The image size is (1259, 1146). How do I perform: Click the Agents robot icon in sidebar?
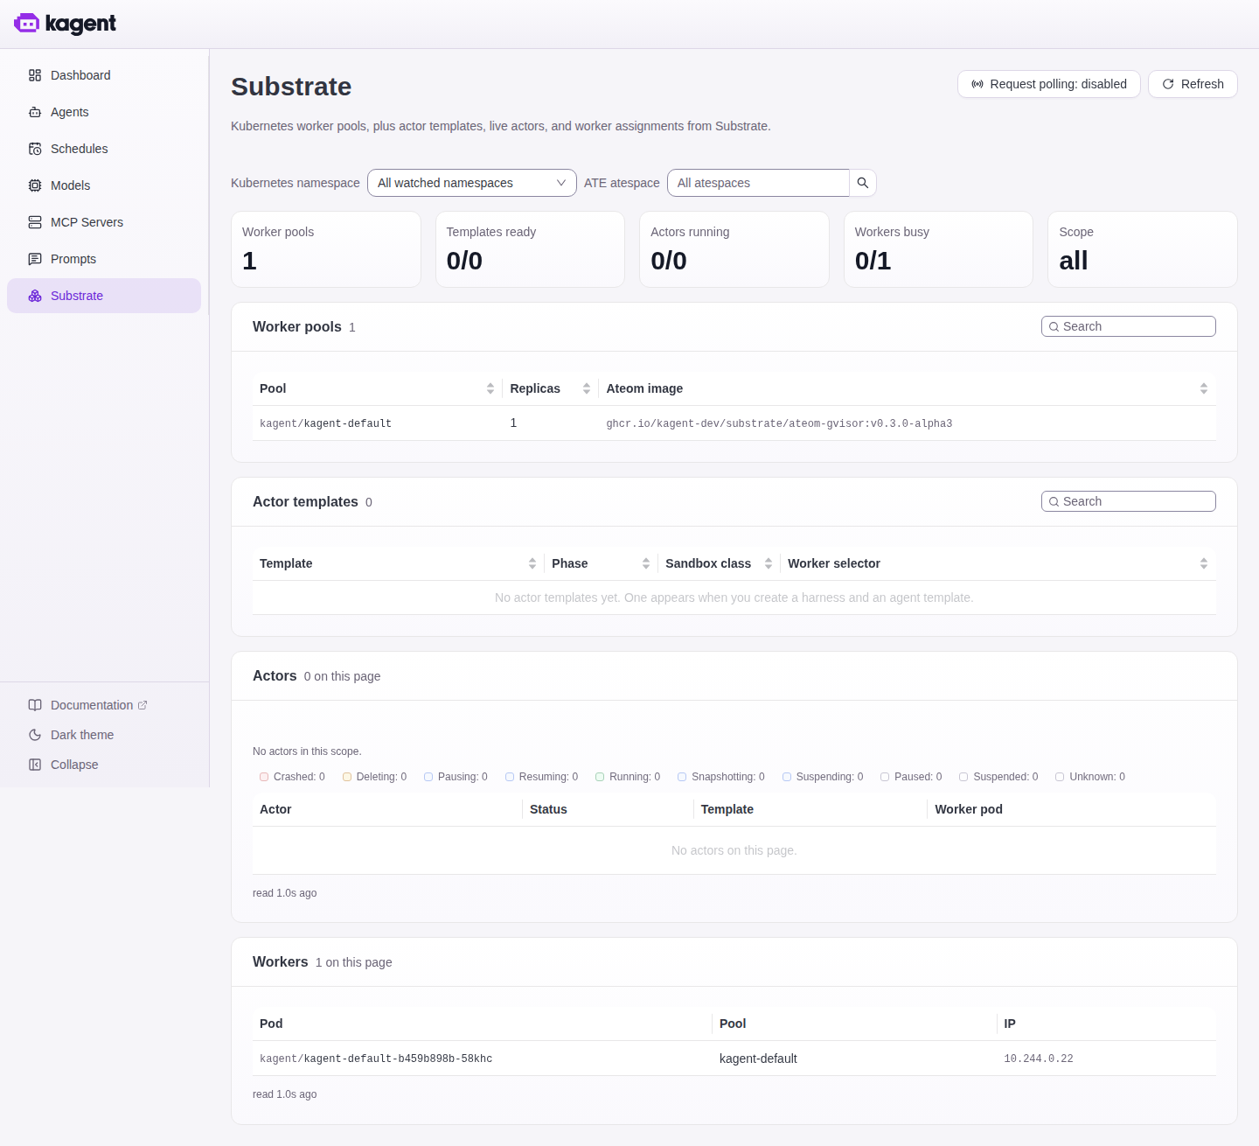tap(35, 112)
